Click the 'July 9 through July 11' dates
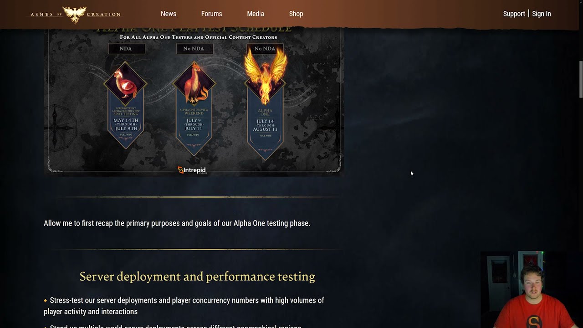The image size is (583, 328). point(194,124)
